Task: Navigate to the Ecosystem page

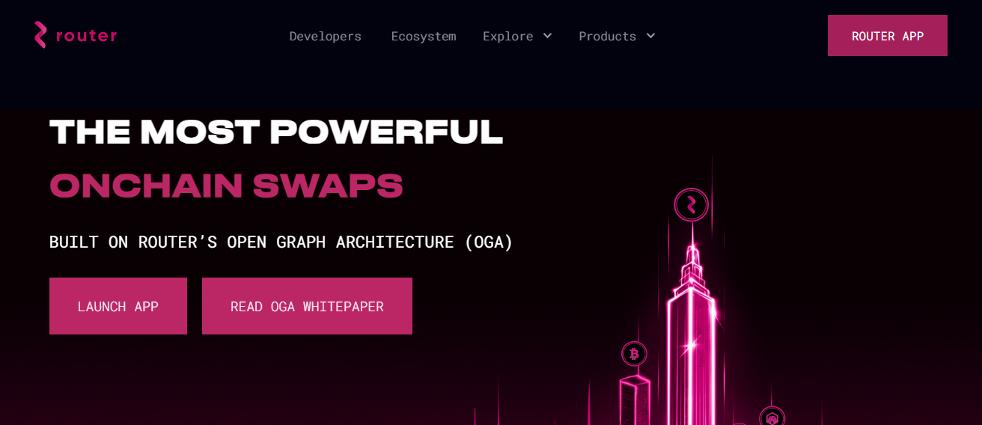Action: pos(423,36)
